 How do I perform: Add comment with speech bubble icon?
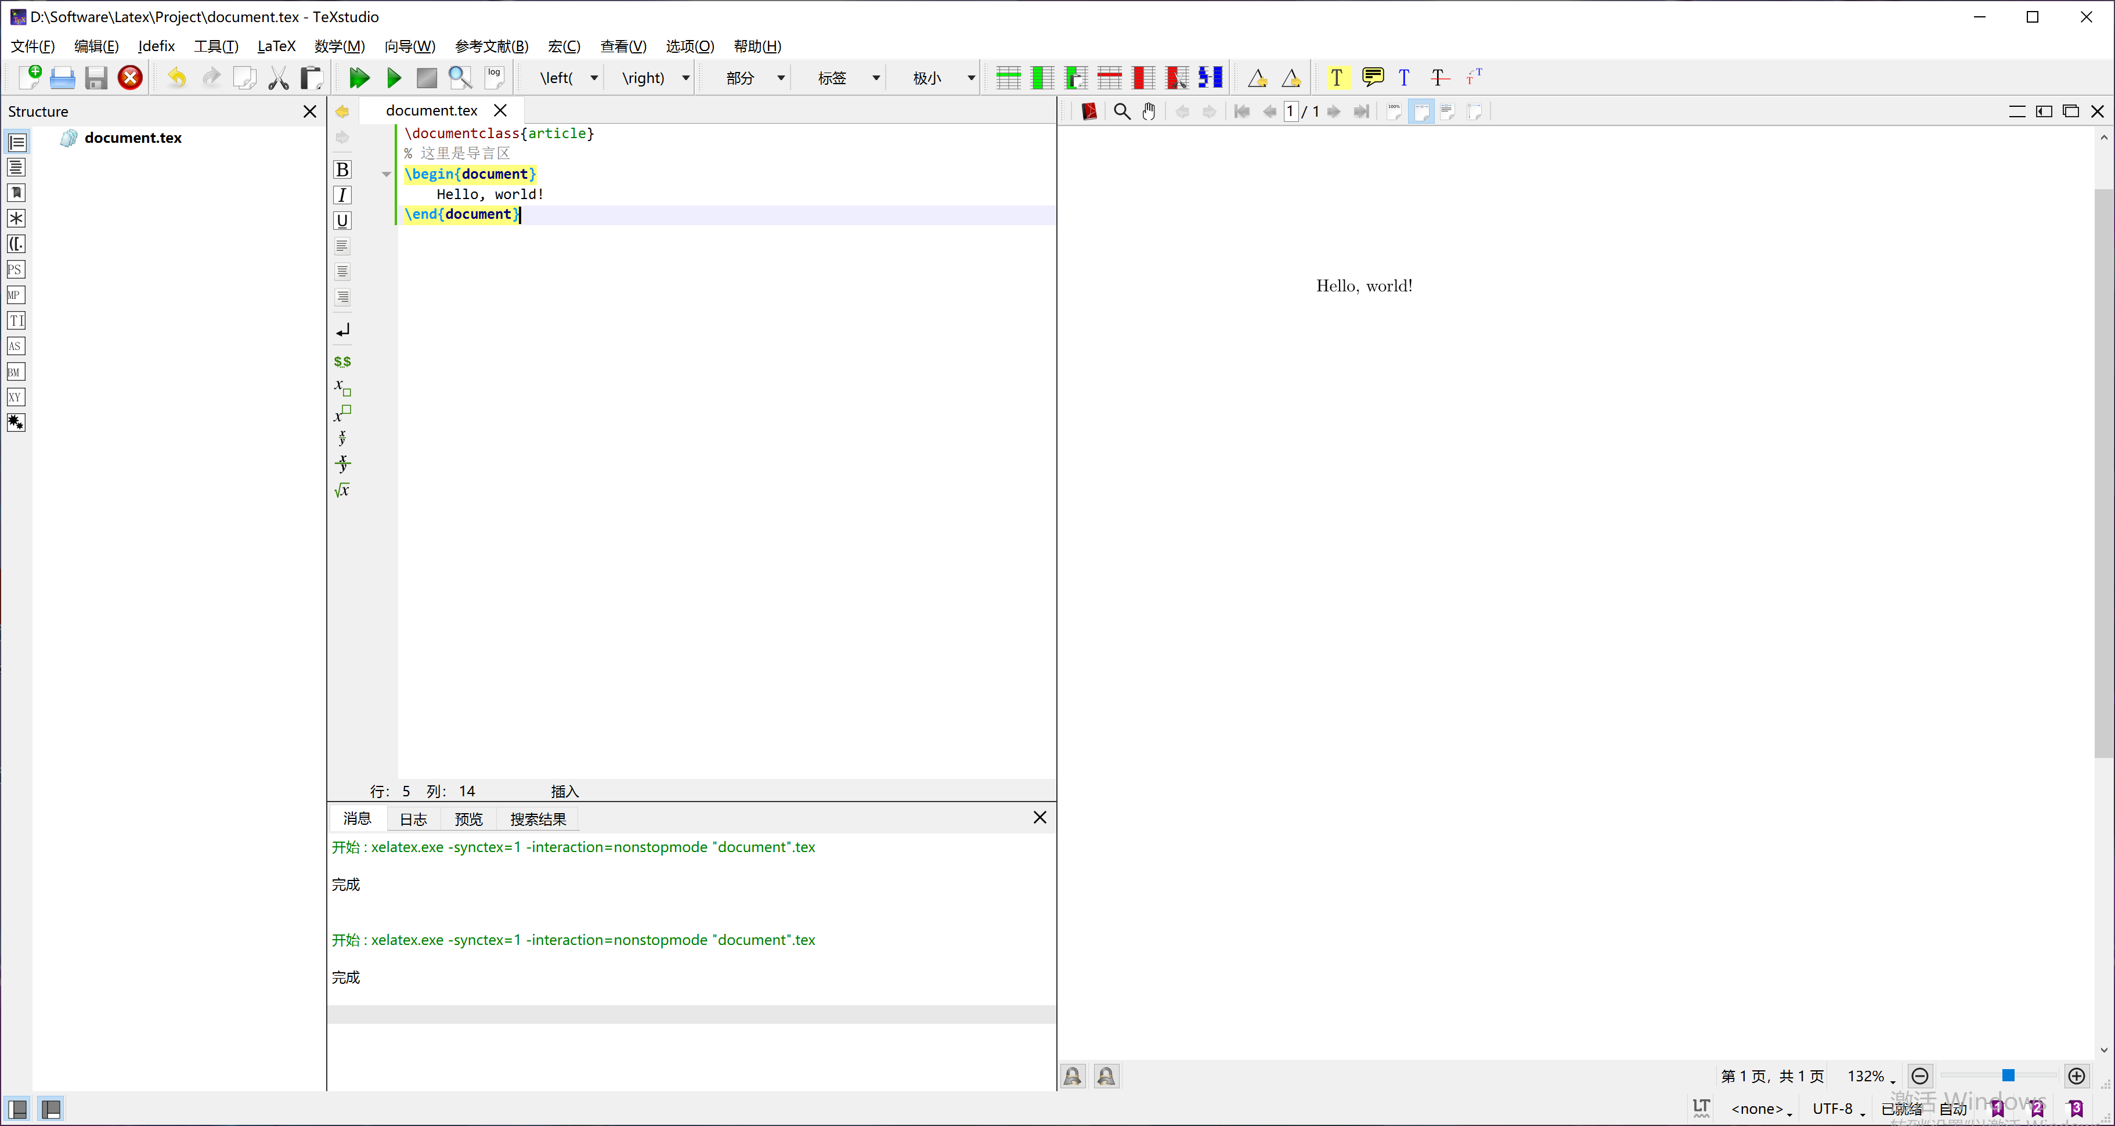[x=1372, y=77]
